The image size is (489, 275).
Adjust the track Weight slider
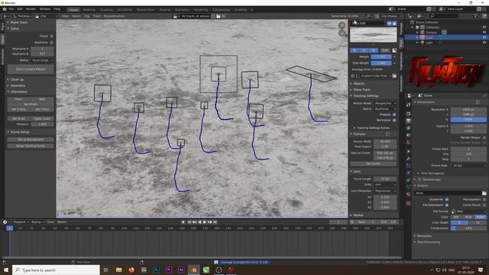point(381,57)
